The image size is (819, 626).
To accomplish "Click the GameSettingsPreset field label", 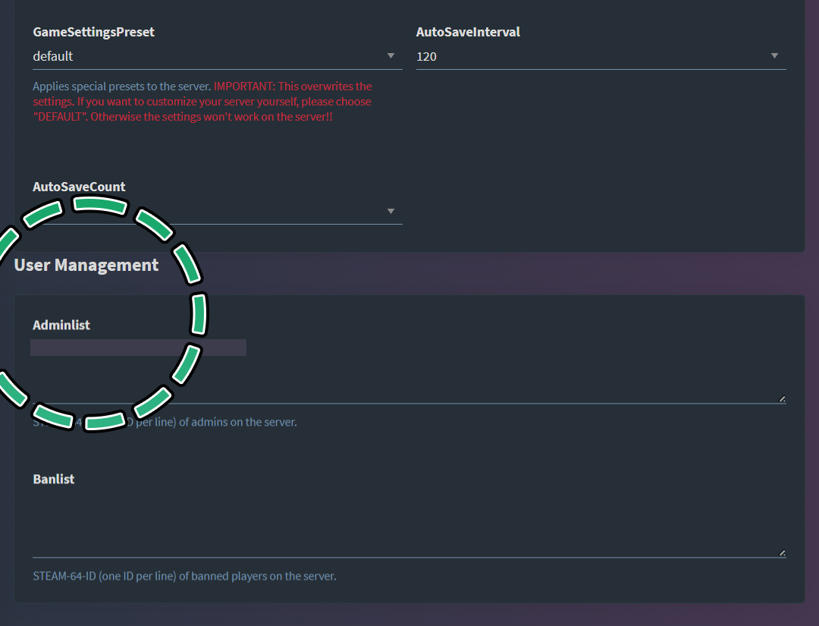I will tap(93, 33).
